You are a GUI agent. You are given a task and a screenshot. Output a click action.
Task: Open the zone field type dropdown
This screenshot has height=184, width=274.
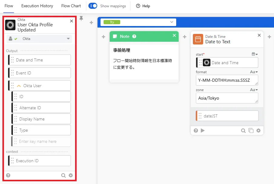[x=254, y=90]
